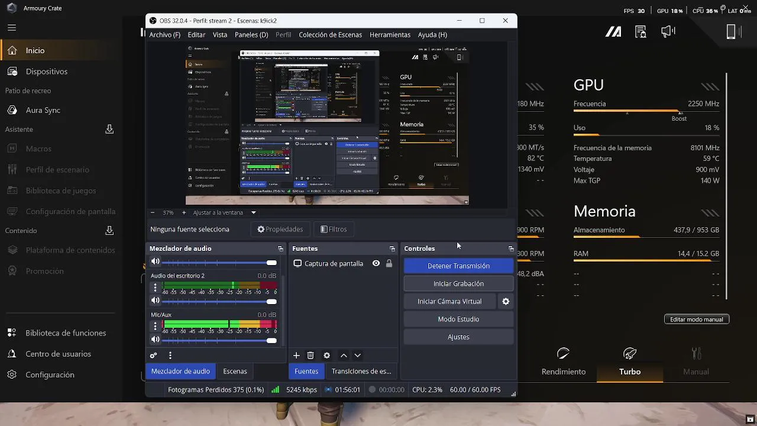Screen dimensions: 757x426
Task: Open Editar menu in OBS
Action: 196,35
